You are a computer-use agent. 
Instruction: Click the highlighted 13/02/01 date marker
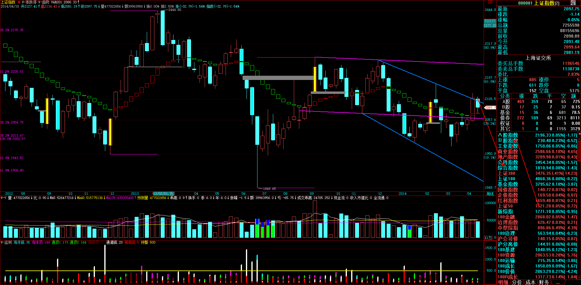pos(163,194)
